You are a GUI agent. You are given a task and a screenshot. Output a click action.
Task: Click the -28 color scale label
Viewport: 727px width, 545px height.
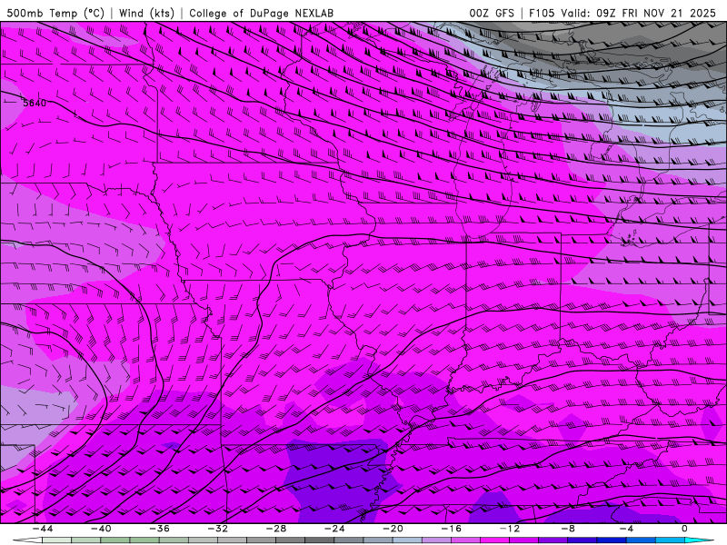click(x=276, y=529)
